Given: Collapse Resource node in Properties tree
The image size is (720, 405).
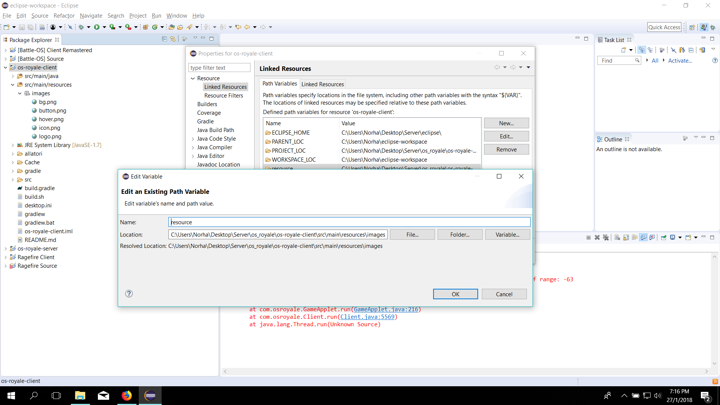Looking at the screenshot, I should 193,78.
